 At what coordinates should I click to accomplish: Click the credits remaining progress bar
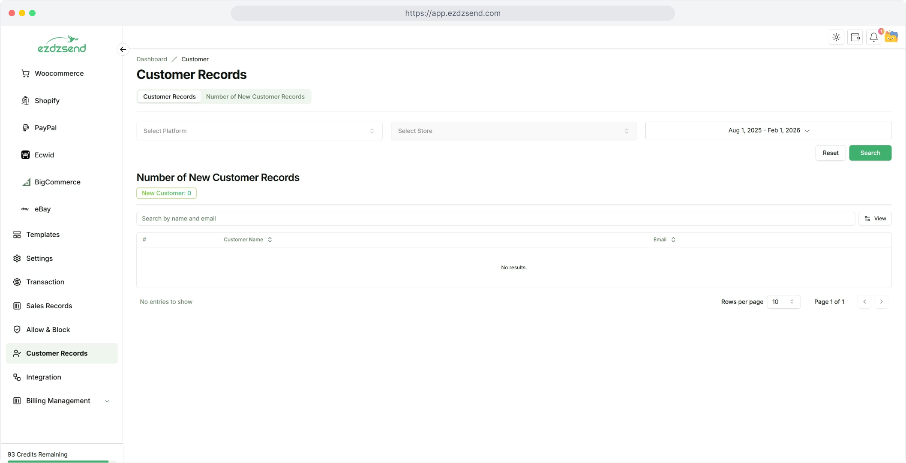click(x=58, y=461)
